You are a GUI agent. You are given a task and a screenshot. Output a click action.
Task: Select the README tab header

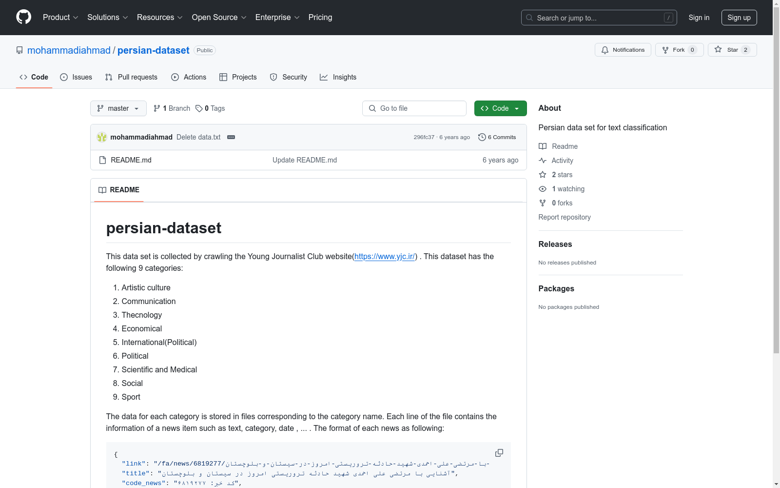(119, 190)
